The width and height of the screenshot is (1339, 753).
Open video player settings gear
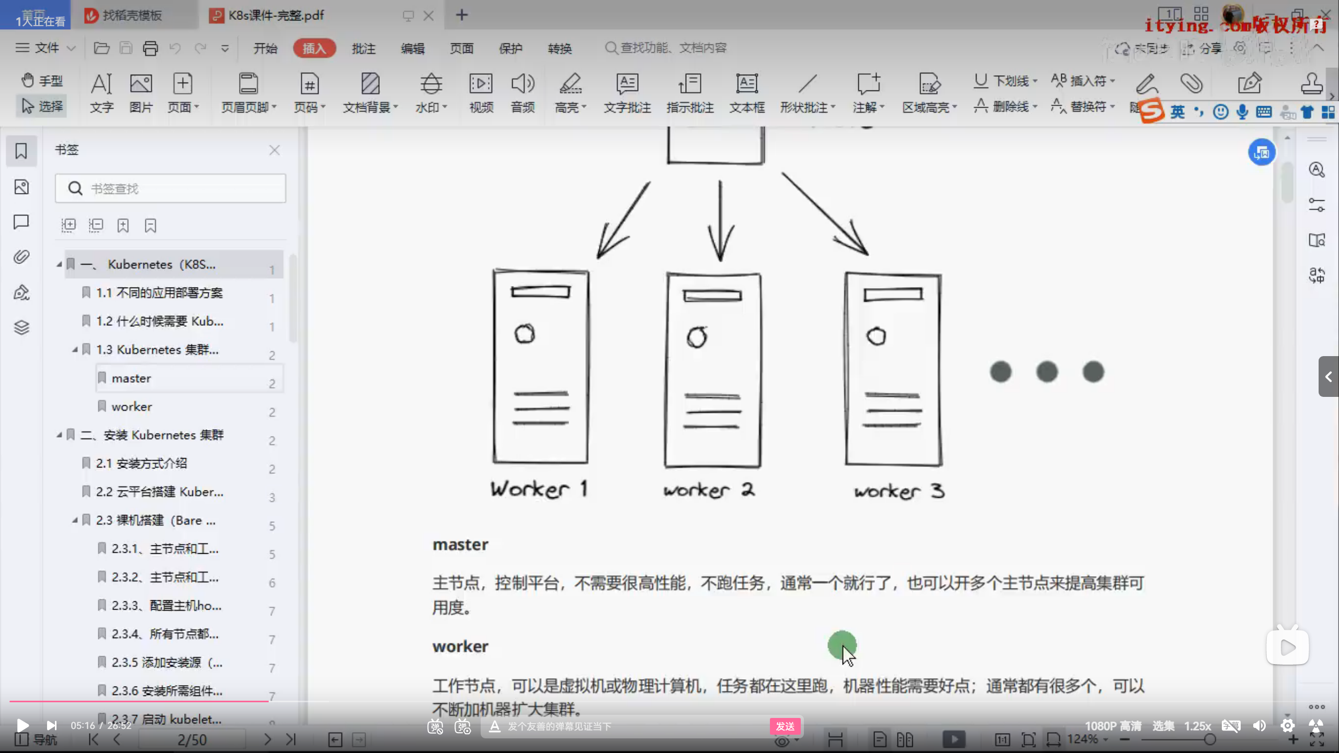(1287, 726)
